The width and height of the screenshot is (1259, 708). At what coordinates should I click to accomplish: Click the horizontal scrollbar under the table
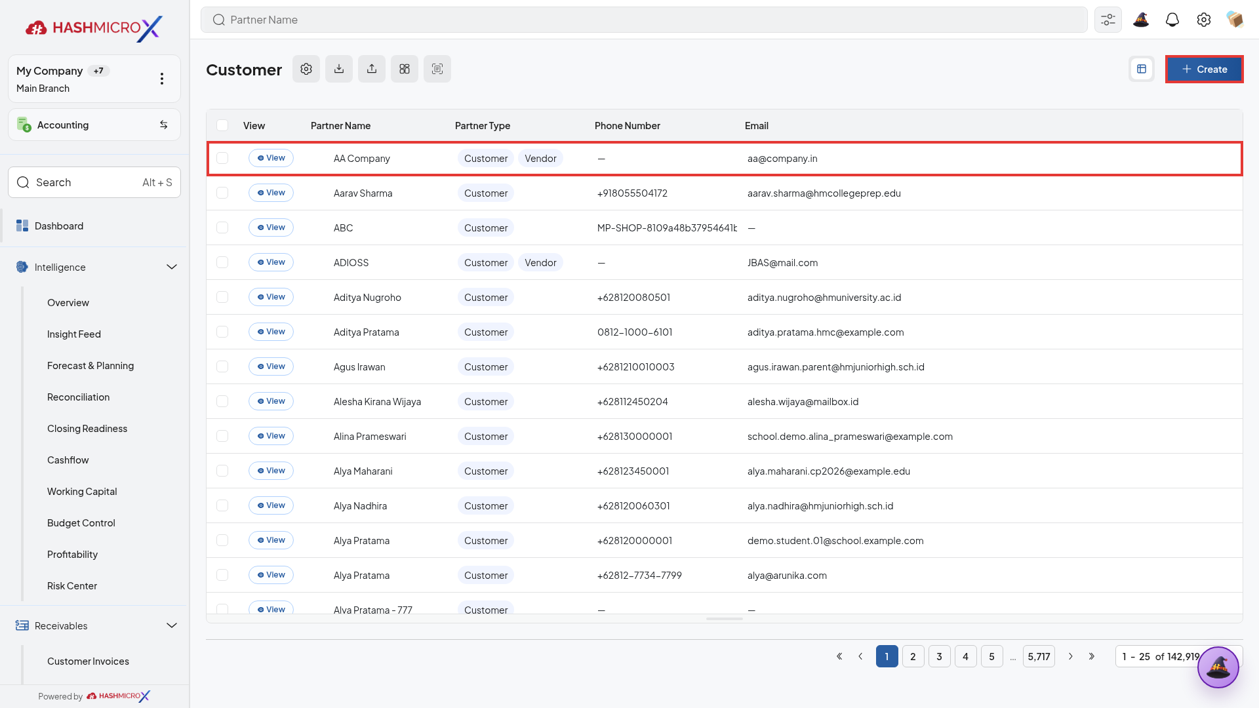pyautogui.click(x=725, y=619)
